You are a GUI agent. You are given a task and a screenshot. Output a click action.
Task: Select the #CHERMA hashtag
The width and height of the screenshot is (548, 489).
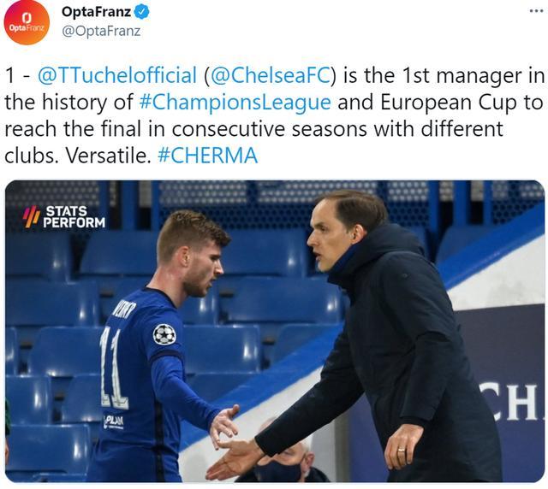[208, 156]
